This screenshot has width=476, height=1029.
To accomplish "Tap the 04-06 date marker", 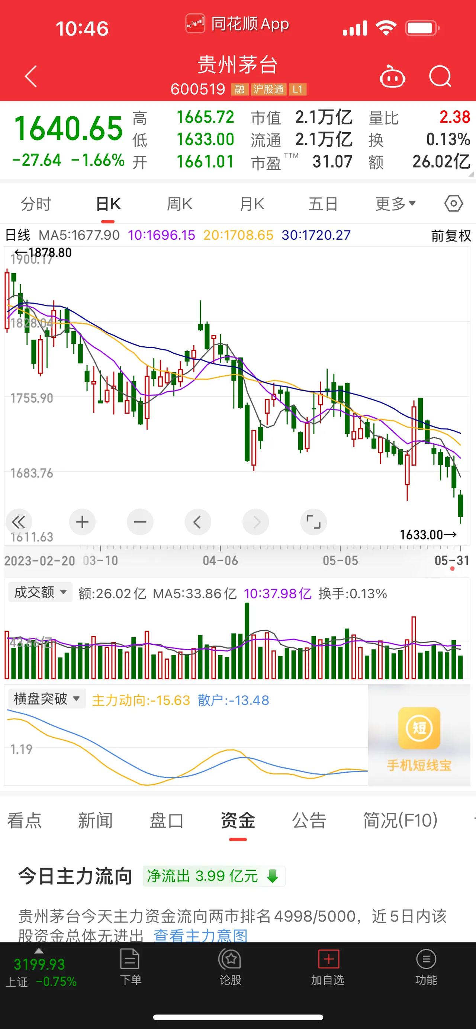I will click(220, 560).
